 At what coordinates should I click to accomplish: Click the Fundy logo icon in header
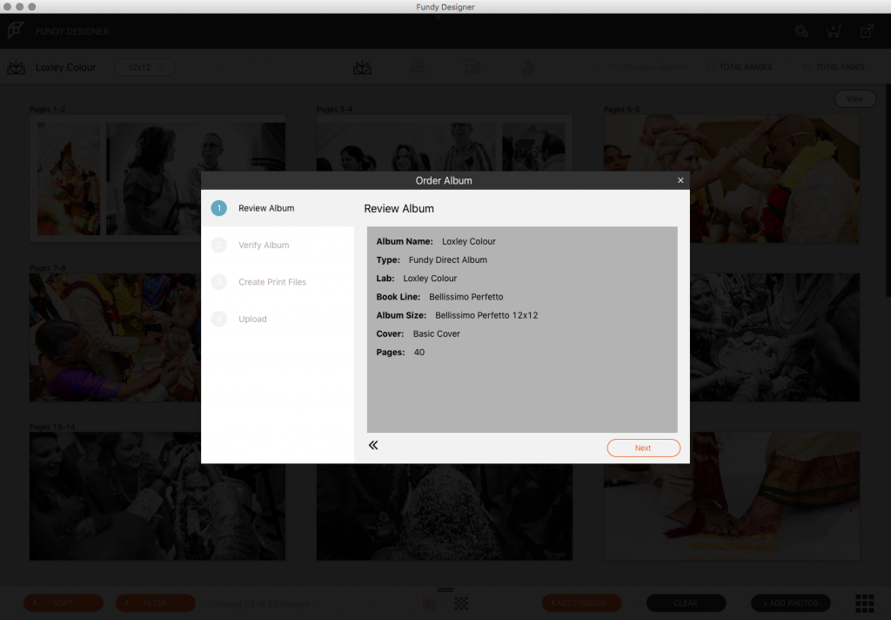16,30
